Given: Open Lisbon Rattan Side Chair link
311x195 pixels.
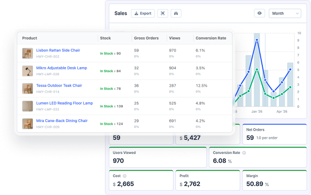Looking at the screenshot, I should coord(58,50).
